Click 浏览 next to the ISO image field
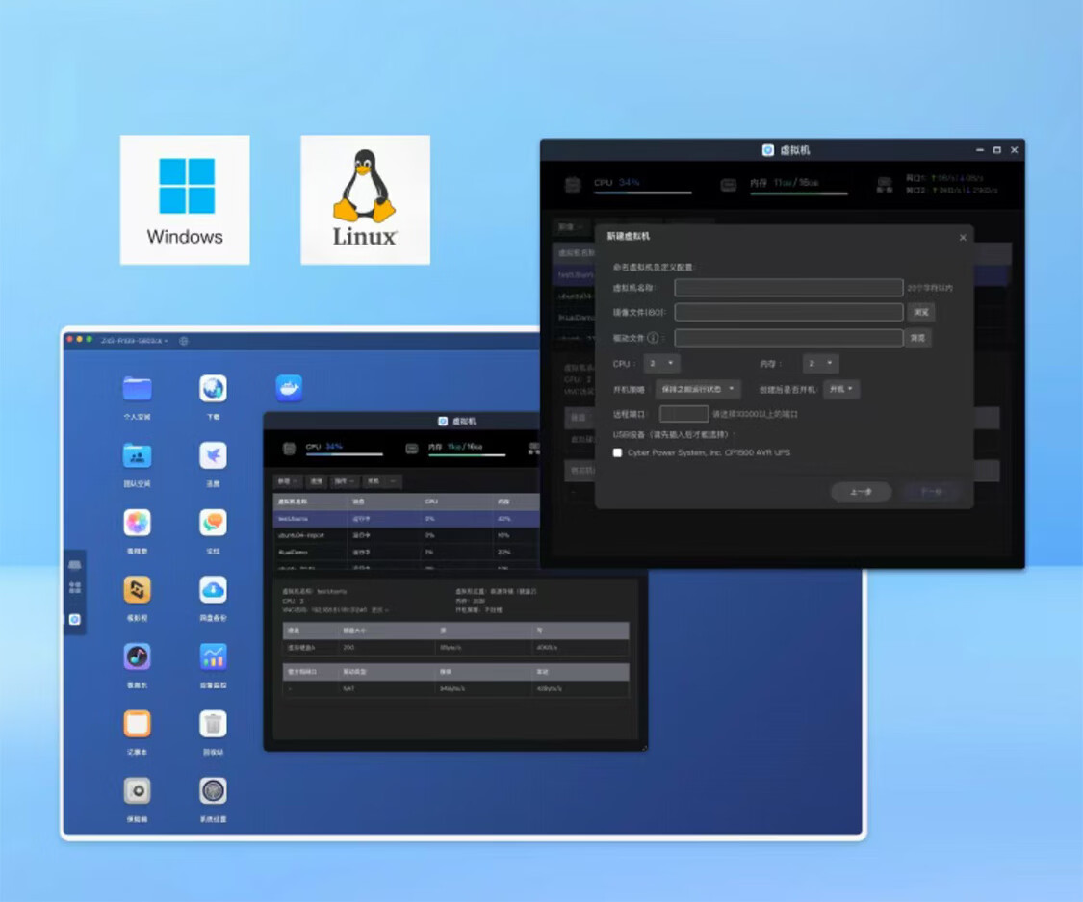 click(920, 313)
